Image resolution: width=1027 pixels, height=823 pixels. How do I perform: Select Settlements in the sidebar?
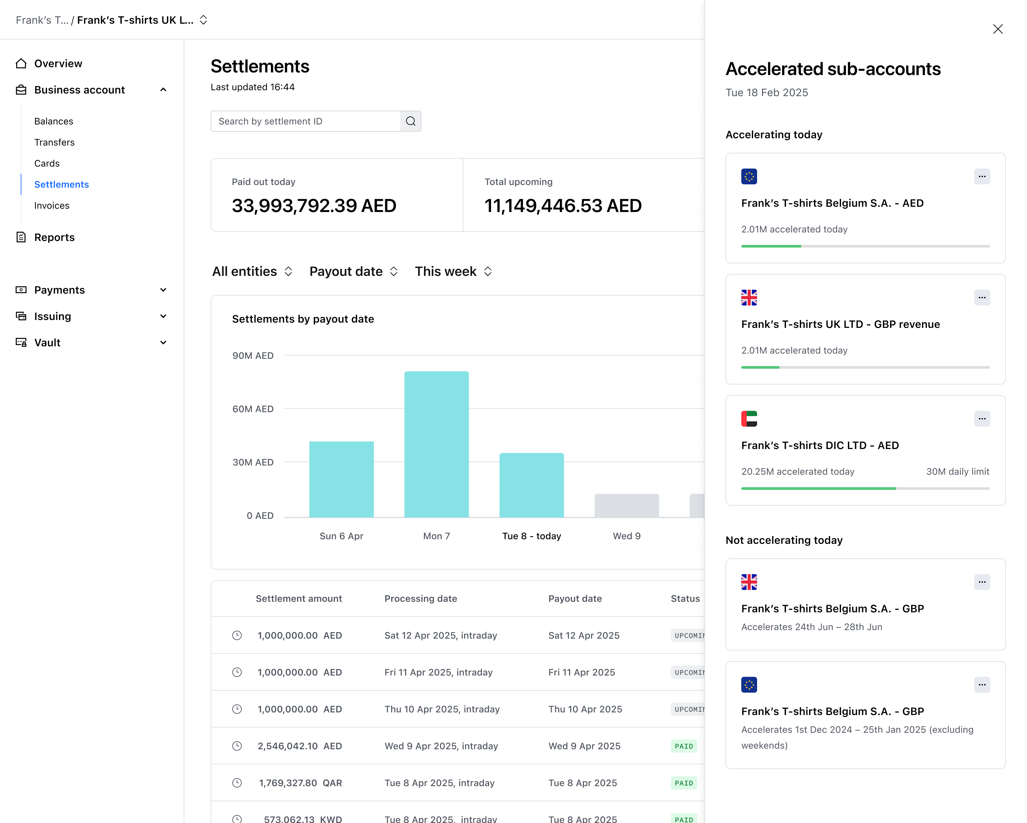pos(62,184)
